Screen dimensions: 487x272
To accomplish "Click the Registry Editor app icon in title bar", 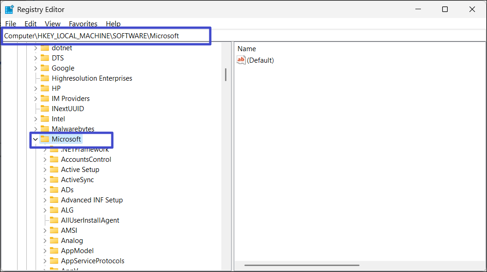I will (9, 9).
